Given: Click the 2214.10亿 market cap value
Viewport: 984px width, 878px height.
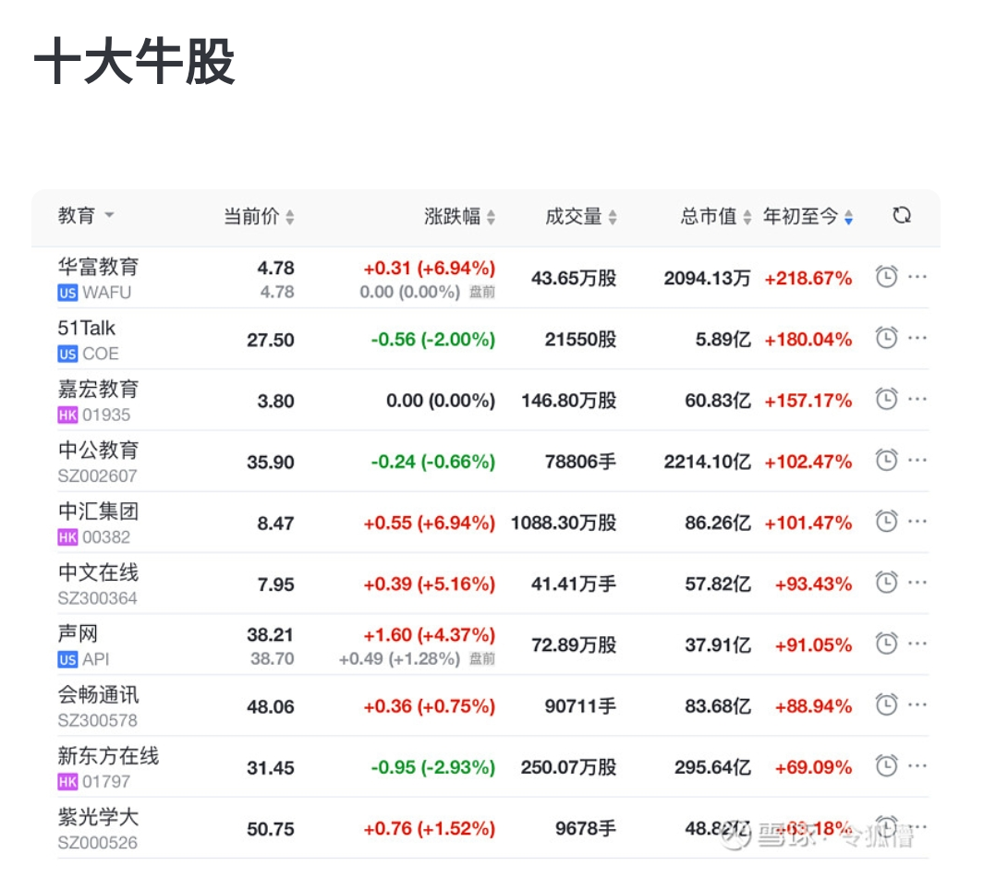Looking at the screenshot, I should point(707,463).
